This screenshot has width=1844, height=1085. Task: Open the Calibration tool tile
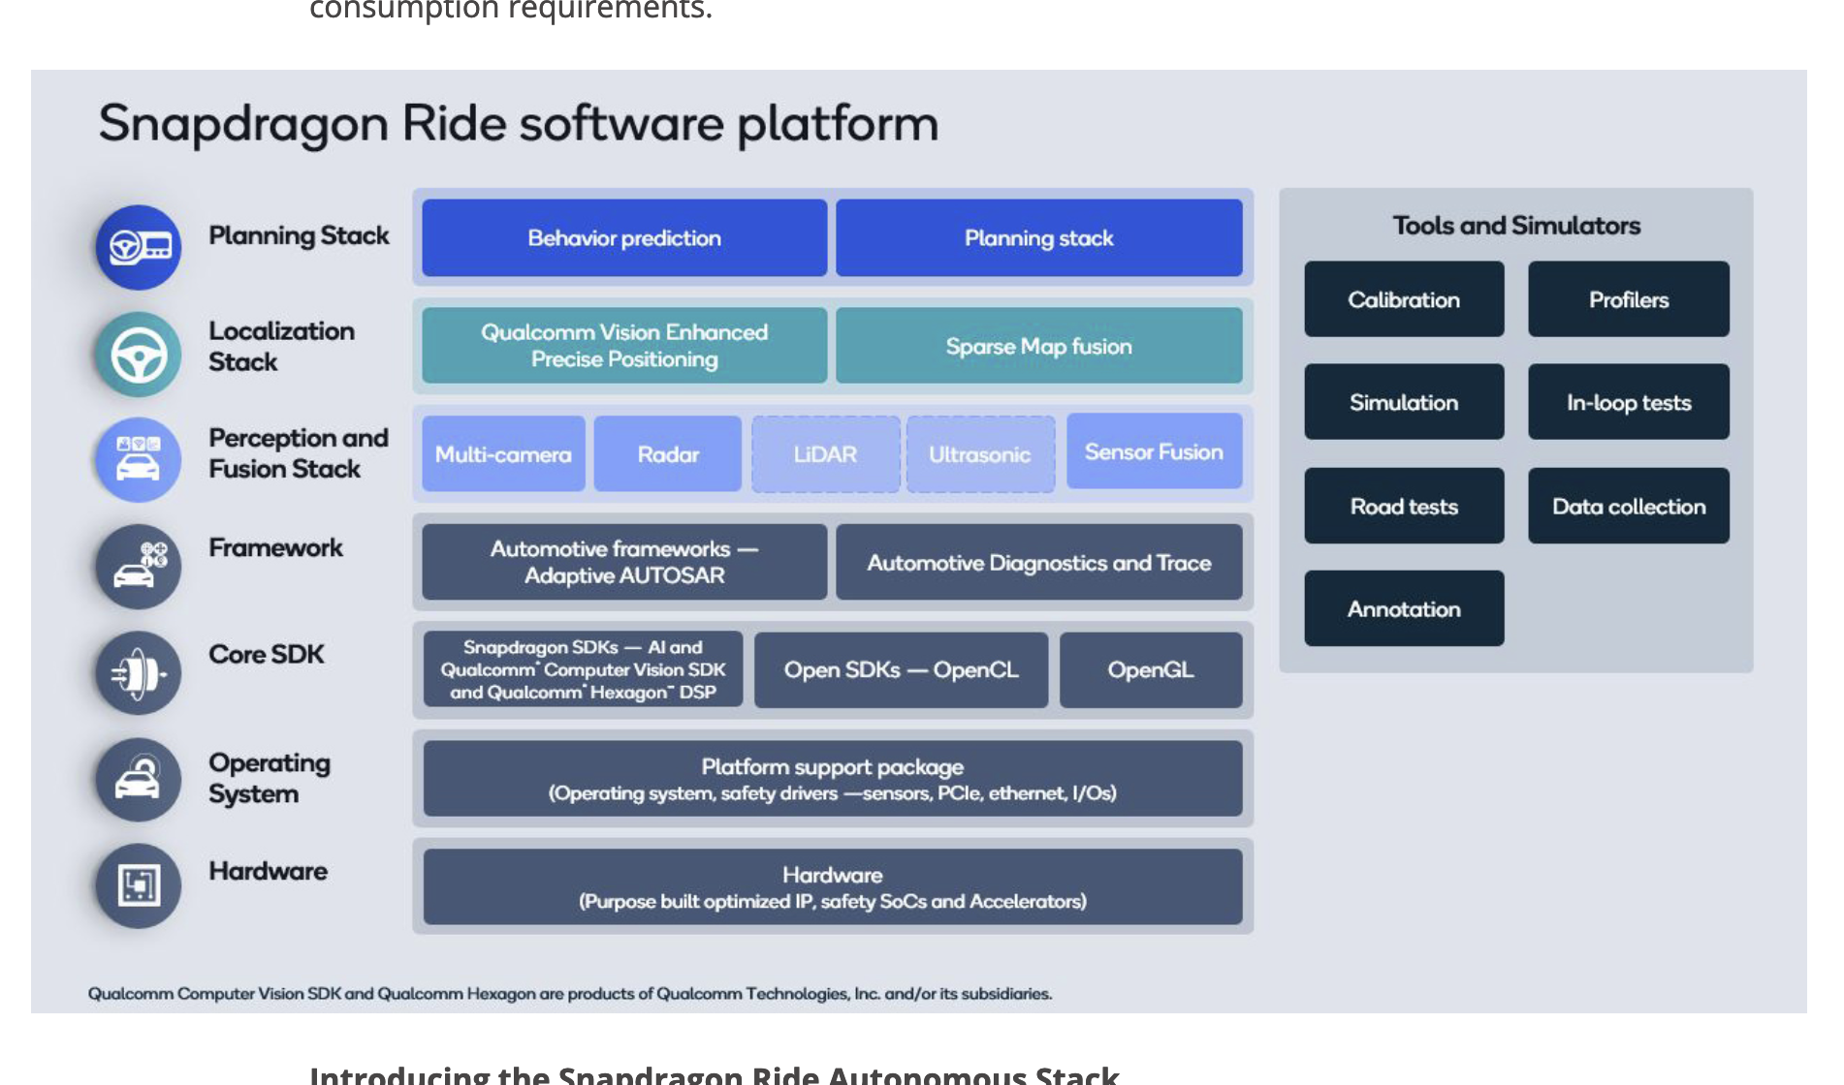[x=1404, y=299]
